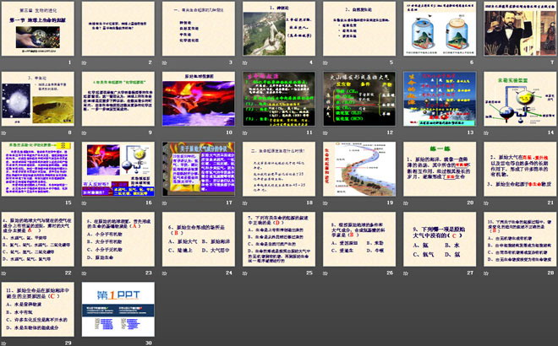Select slide 6 showing two jars with fish
The image size is (558, 346).
coord(440,29)
